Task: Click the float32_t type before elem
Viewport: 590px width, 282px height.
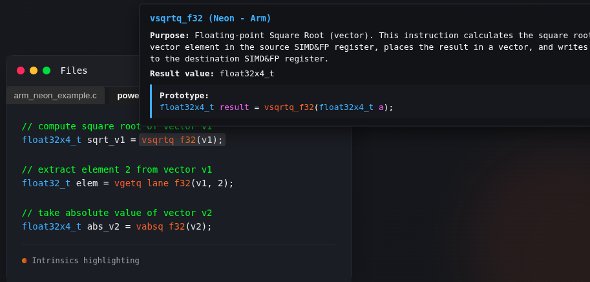Action: (x=46, y=183)
